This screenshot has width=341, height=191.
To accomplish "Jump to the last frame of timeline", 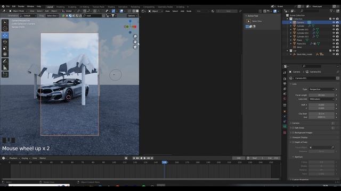I will pos(152,158).
